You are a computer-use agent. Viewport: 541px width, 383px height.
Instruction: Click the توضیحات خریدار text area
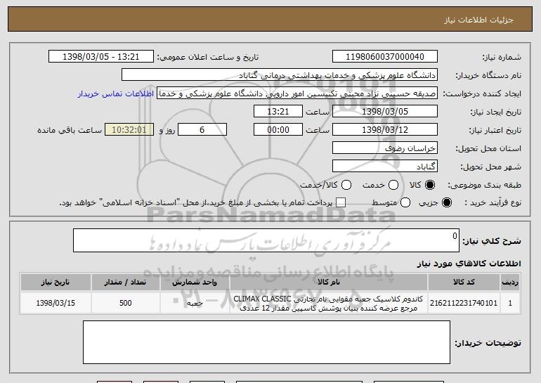[266, 342]
